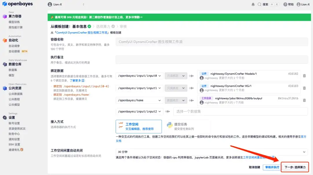This screenshot has width=313, height=175.
Task: Click the 选择一个数据集 field
Action: (x=241, y=111)
